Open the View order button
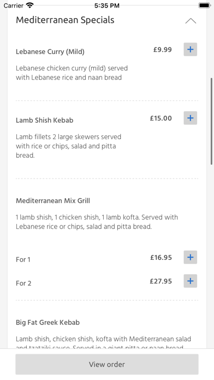This screenshot has height=380, width=214. [x=107, y=364]
